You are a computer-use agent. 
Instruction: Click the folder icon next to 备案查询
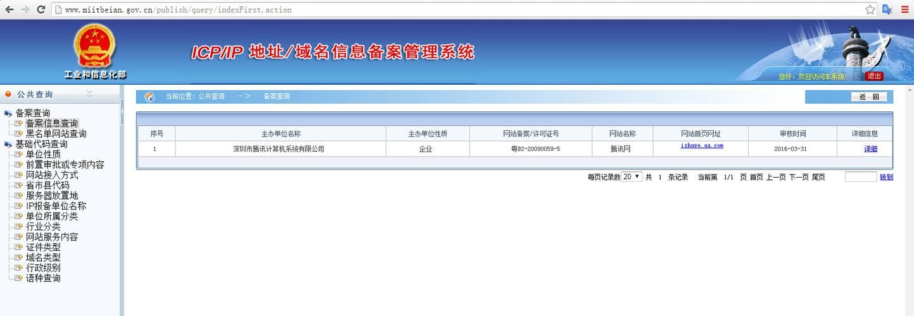(8, 114)
